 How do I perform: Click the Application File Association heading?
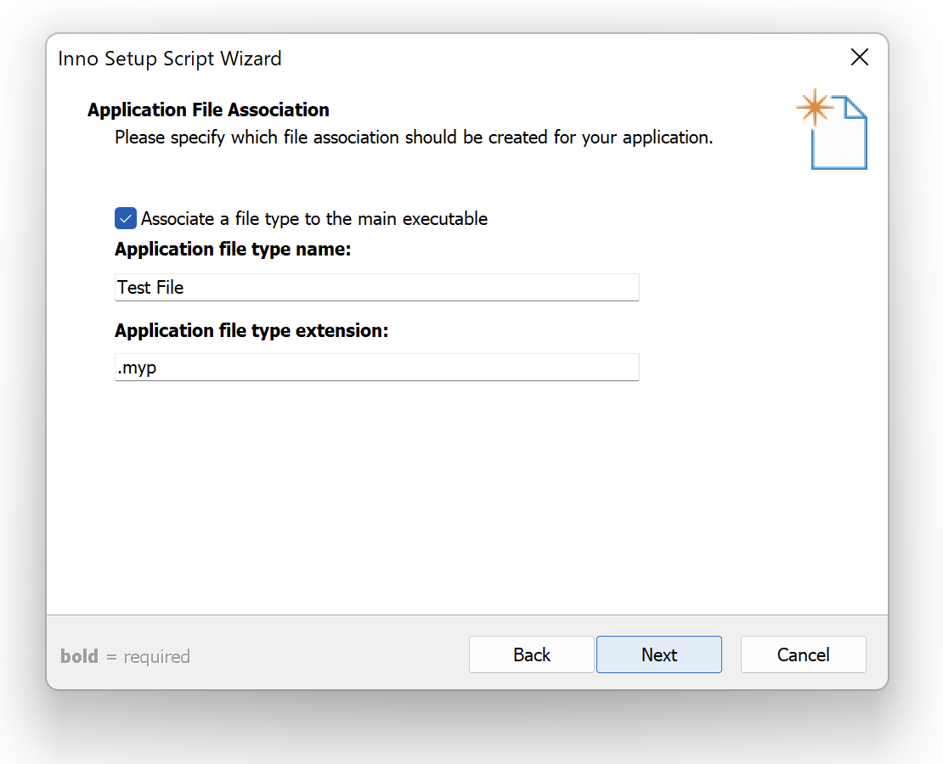point(208,110)
